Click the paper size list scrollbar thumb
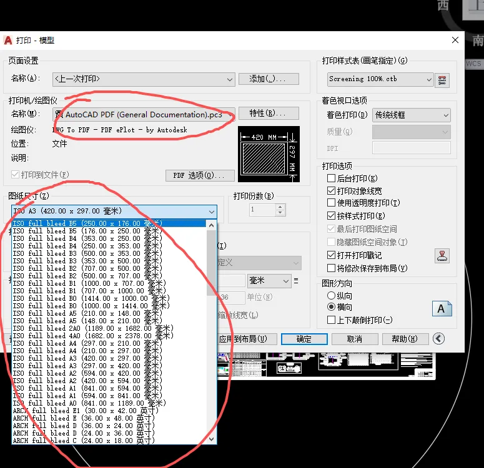This screenshot has width=484, height=468. point(212,263)
